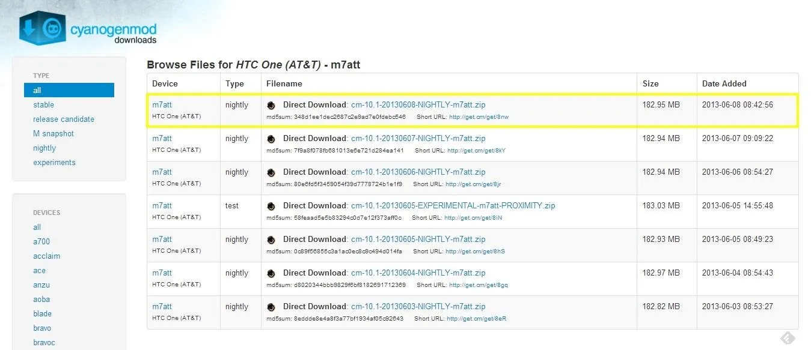
Task: Click the download icon beside the 20130603 nightly file
Action: (272, 307)
